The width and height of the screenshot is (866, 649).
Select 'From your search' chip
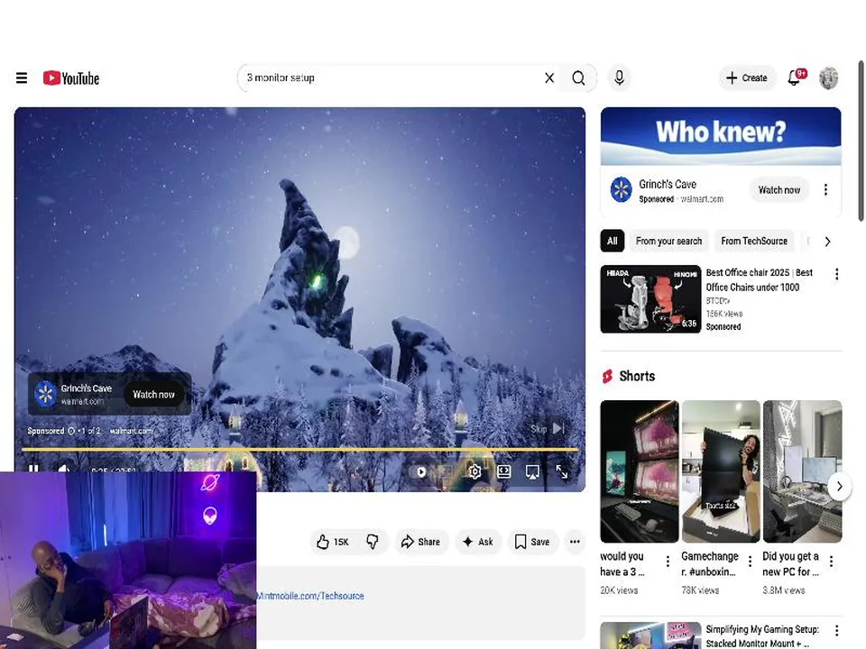click(668, 242)
